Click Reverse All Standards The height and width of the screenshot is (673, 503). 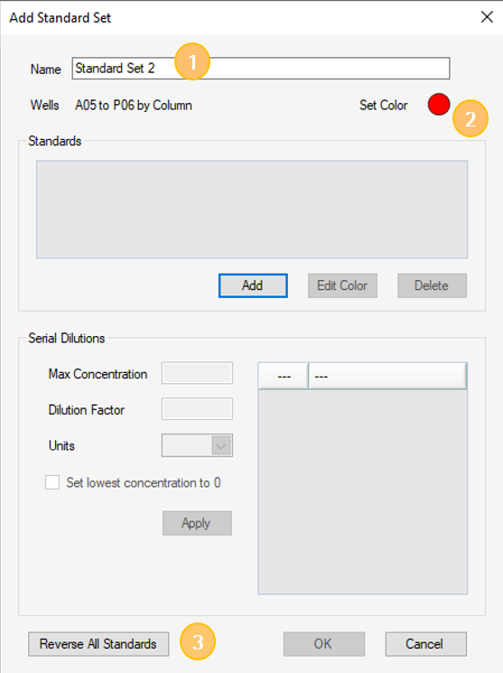tap(98, 644)
